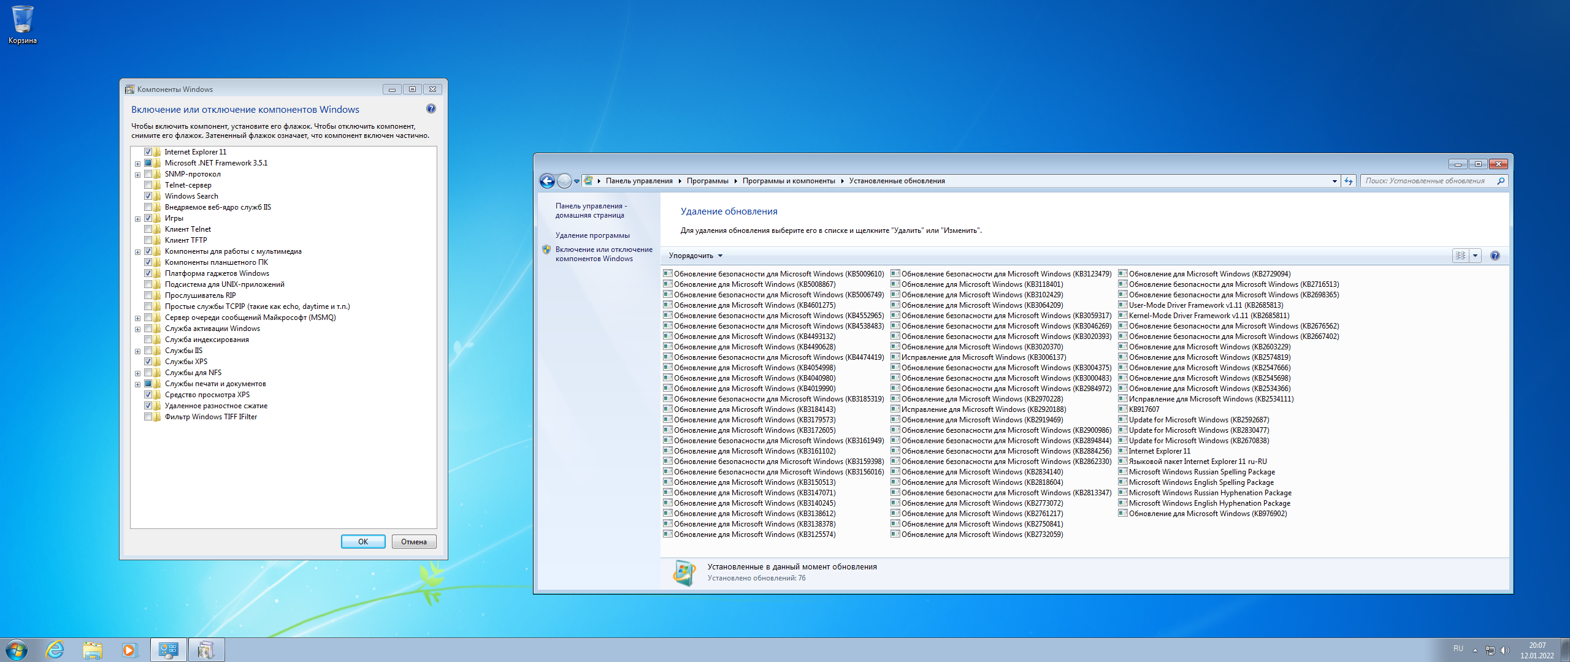This screenshot has height=662, width=1570.
Task: Open network tray icon
Action: pyautogui.click(x=1490, y=650)
